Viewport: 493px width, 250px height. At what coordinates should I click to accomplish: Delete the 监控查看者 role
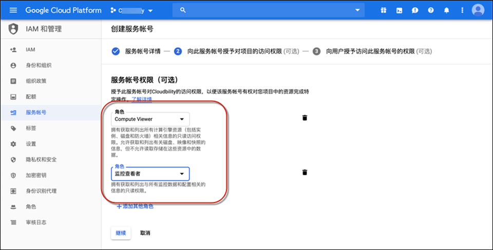click(x=305, y=172)
